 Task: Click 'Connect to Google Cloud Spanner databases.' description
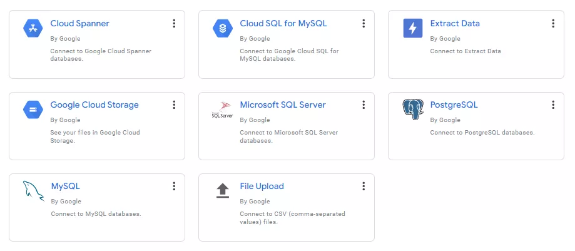[x=101, y=54]
